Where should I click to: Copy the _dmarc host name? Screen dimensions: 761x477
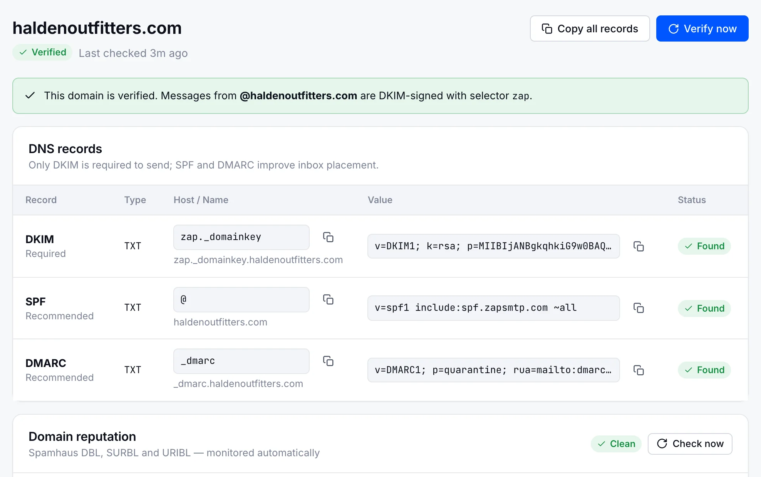pos(328,361)
